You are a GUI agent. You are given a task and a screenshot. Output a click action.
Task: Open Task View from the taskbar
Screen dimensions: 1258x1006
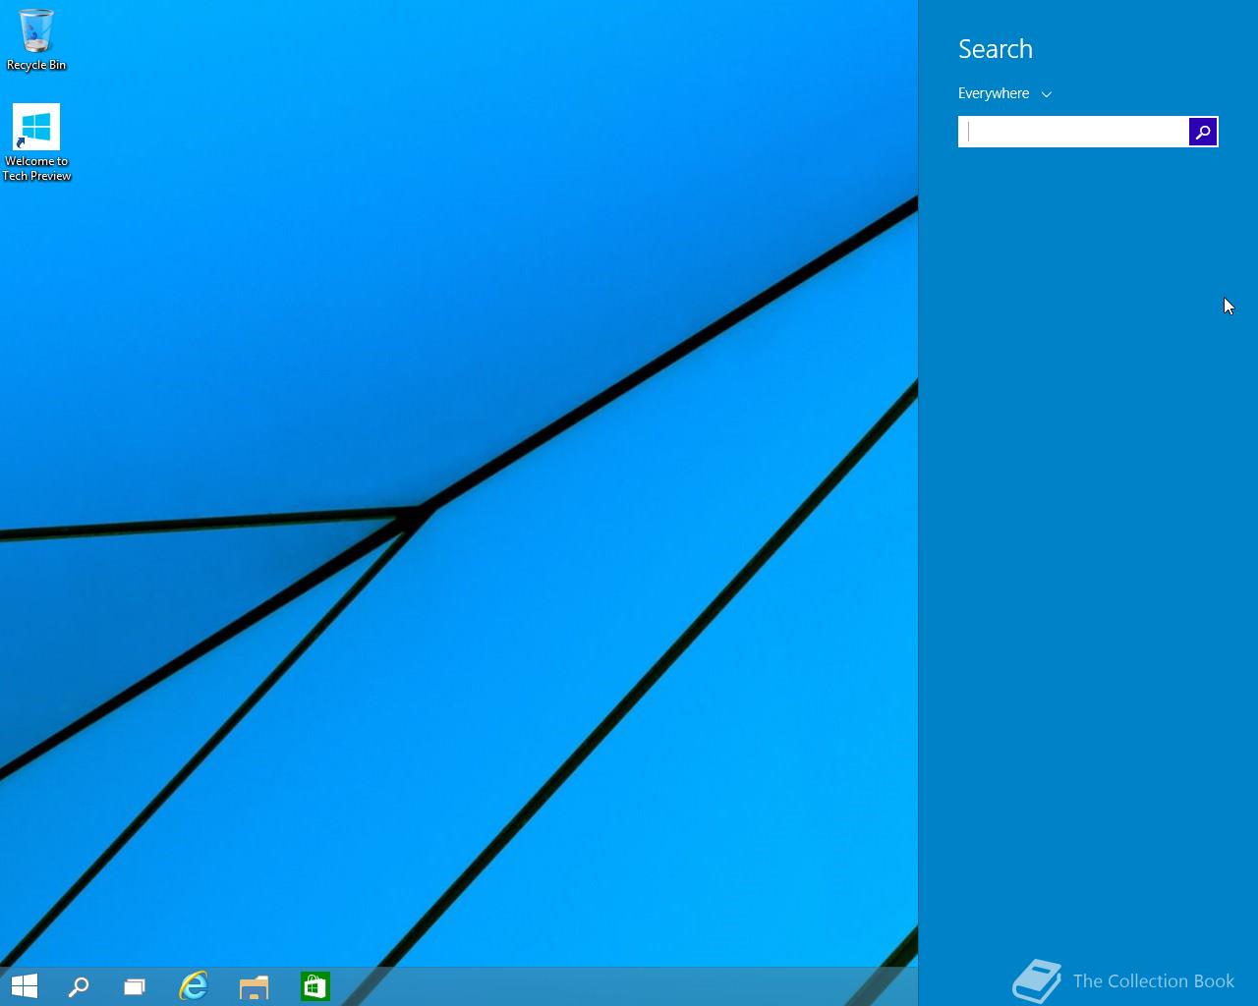[x=135, y=986]
